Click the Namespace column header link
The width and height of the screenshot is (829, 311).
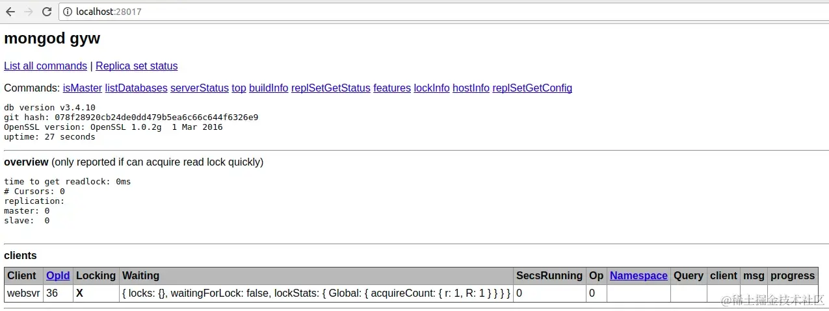(x=638, y=276)
